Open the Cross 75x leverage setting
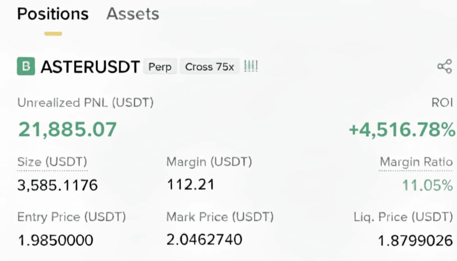Image resolution: width=457 pixels, height=261 pixels. pos(209,67)
